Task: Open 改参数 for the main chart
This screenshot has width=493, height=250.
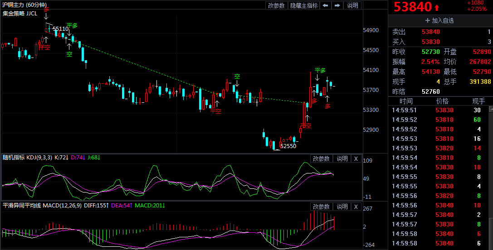Action: 276,5
